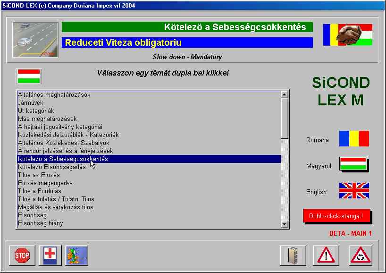Click the 'BETA - MAIN 1' label

pos(350,234)
